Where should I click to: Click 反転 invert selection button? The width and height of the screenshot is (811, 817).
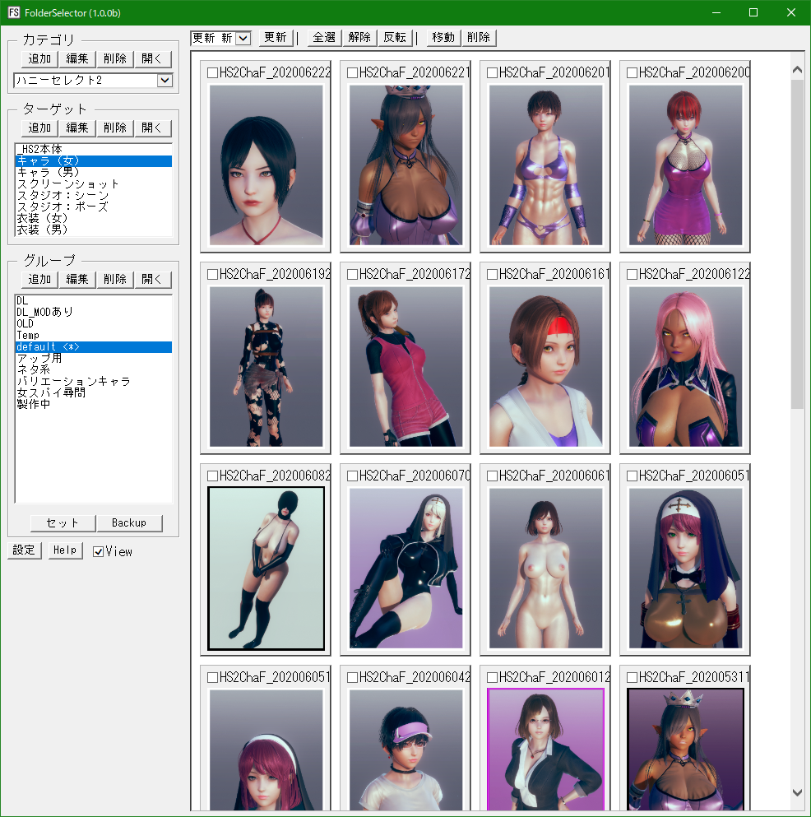coord(395,38)
